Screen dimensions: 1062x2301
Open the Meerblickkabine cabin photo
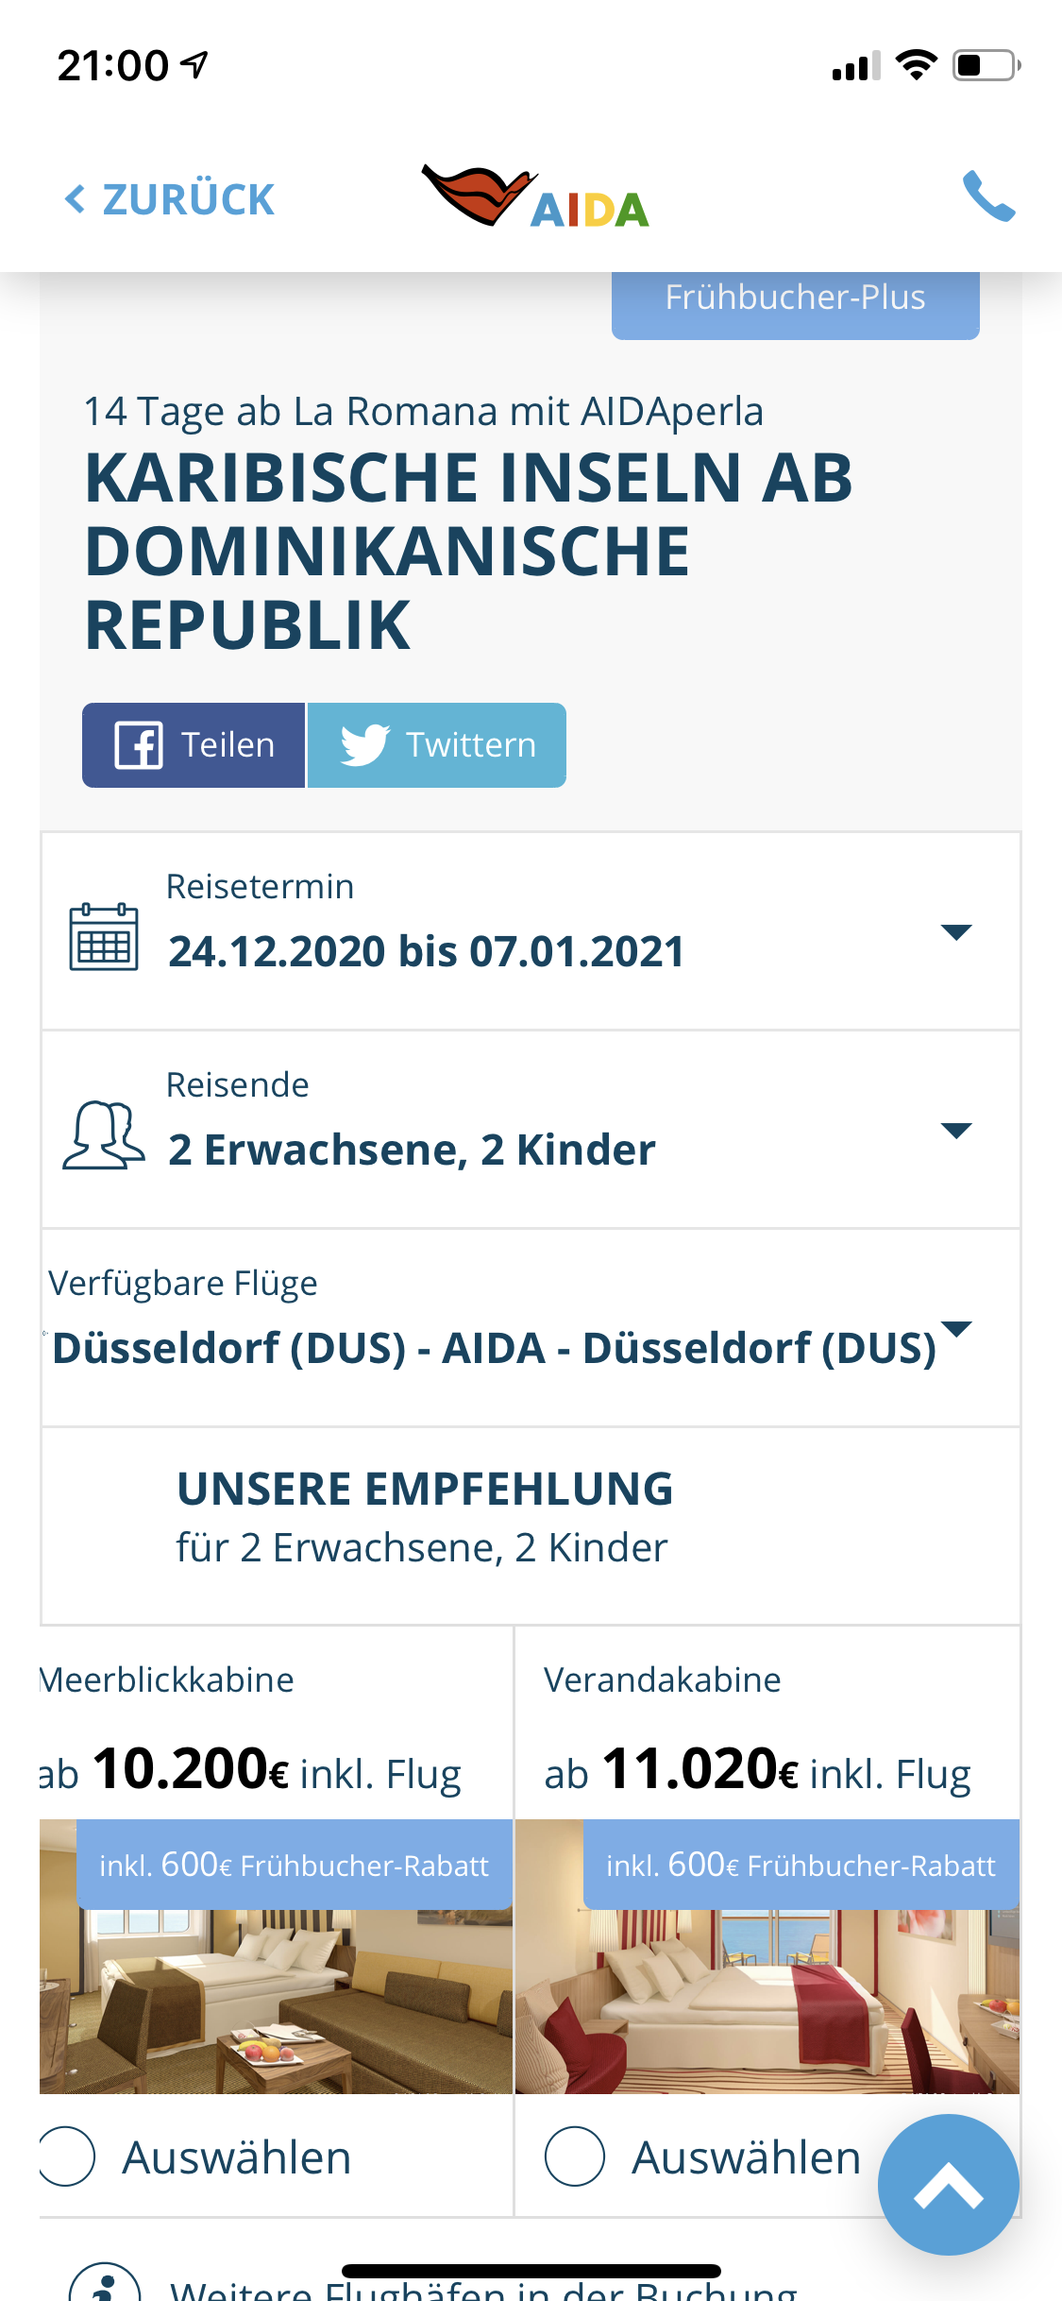276,2003
